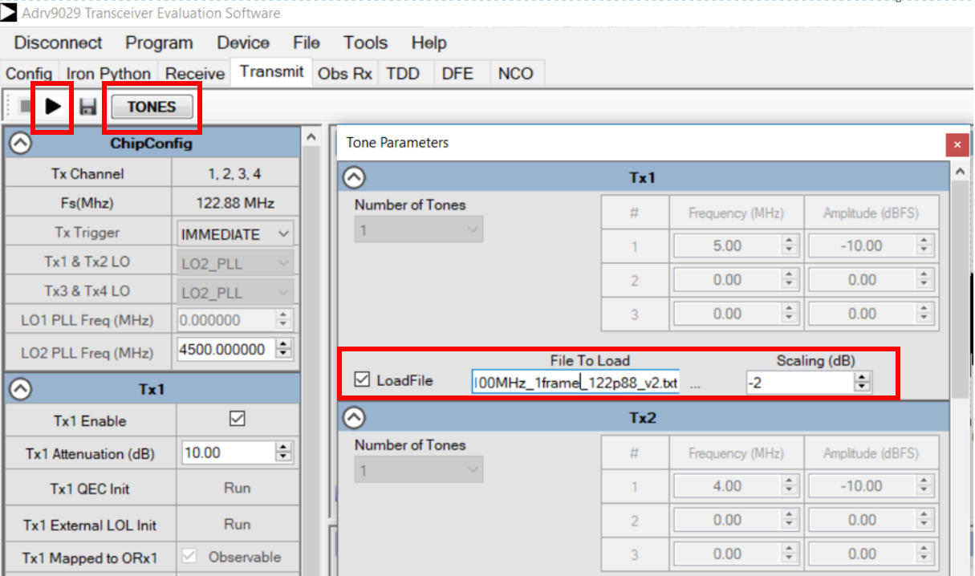Switch to the DFE tab
This screenshot has width=975, height=576.
coord(457,74)
